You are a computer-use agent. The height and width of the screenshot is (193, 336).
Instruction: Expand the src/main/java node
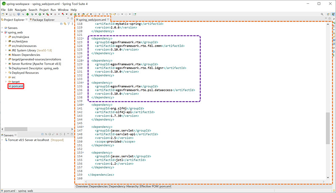tap(6, 37)
